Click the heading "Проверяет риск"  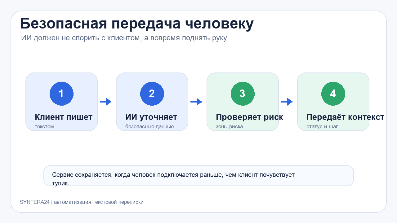click(x=249, y=117)
